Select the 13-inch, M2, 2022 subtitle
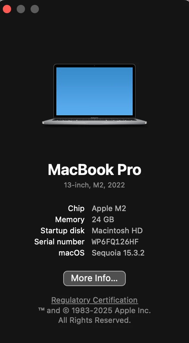The width and height of the screenshot is (189, 343). 94,185
